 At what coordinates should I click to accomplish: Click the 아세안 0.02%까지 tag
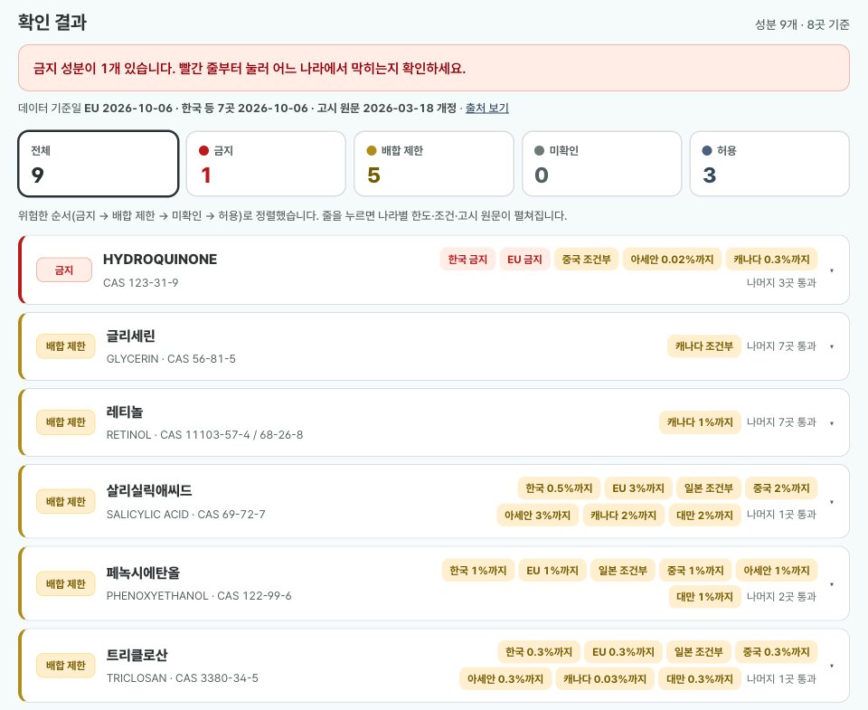(672, 260)
